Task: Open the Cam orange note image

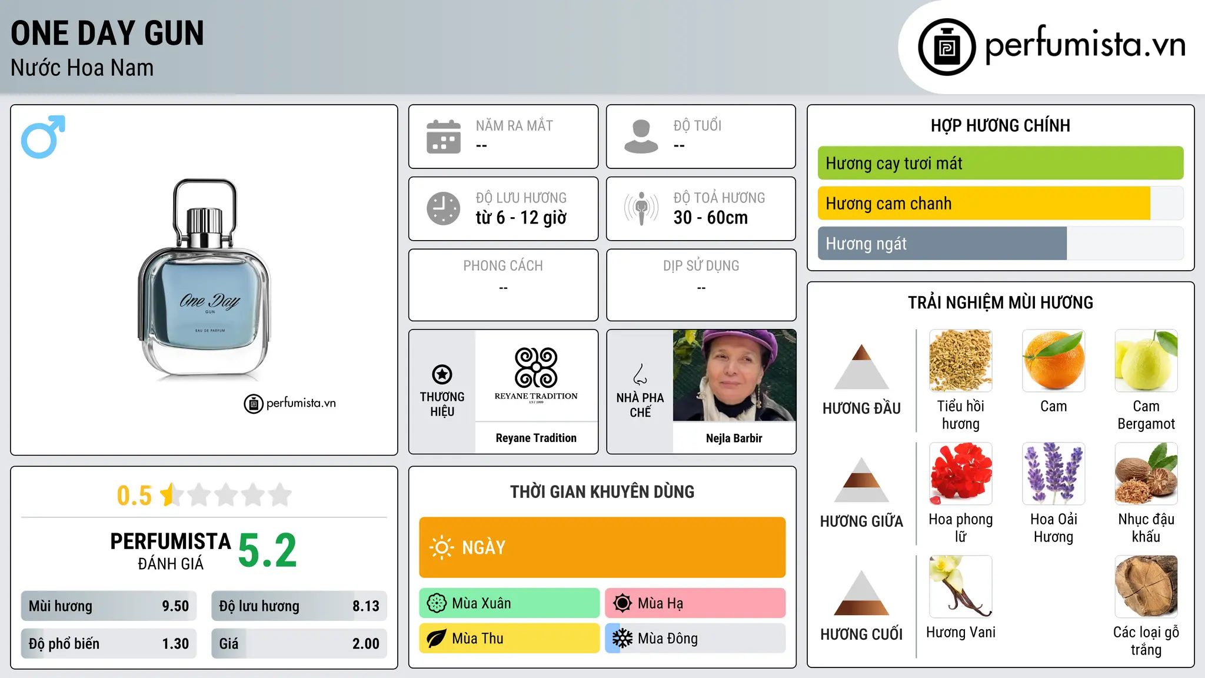Action: [1054, 361]
